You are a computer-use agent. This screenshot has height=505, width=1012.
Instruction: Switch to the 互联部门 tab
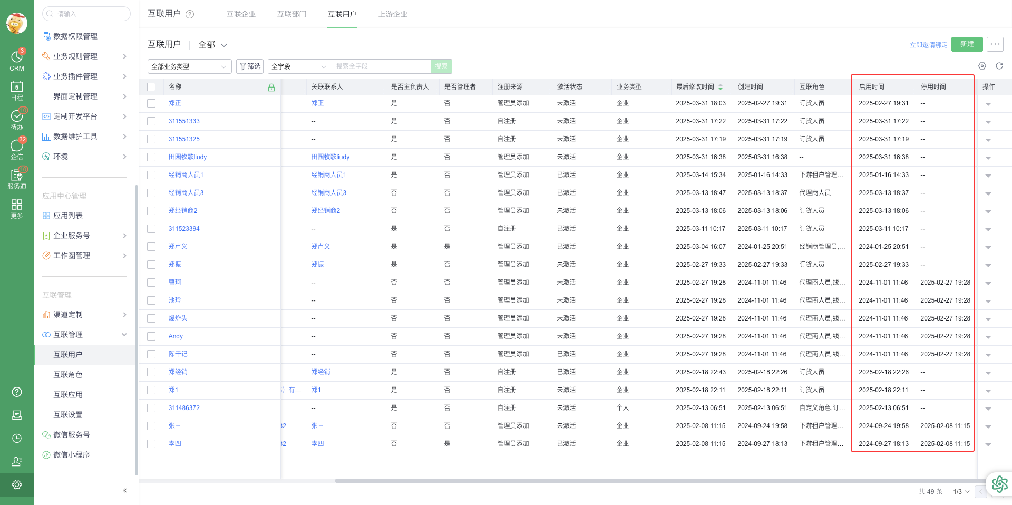(291, 14)
